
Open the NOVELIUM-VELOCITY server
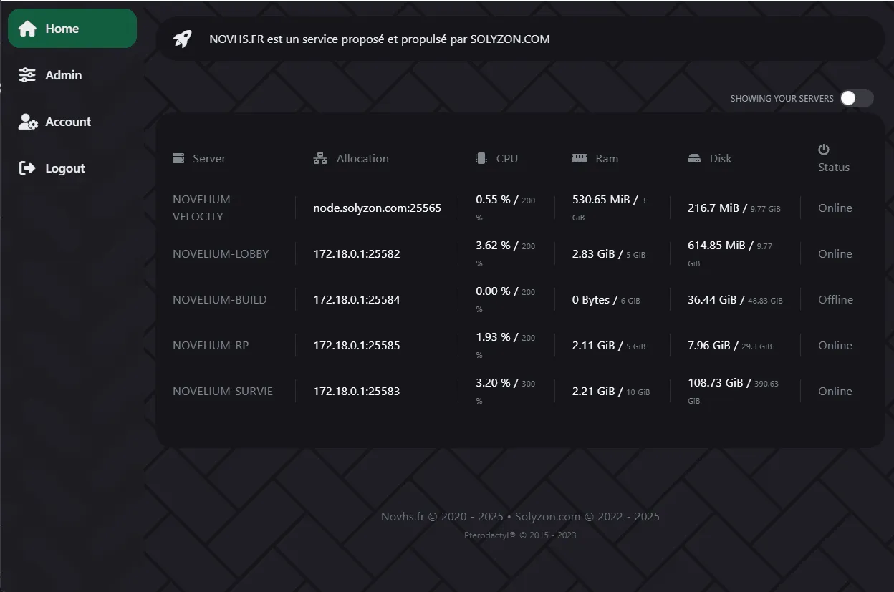click(203, 208)
